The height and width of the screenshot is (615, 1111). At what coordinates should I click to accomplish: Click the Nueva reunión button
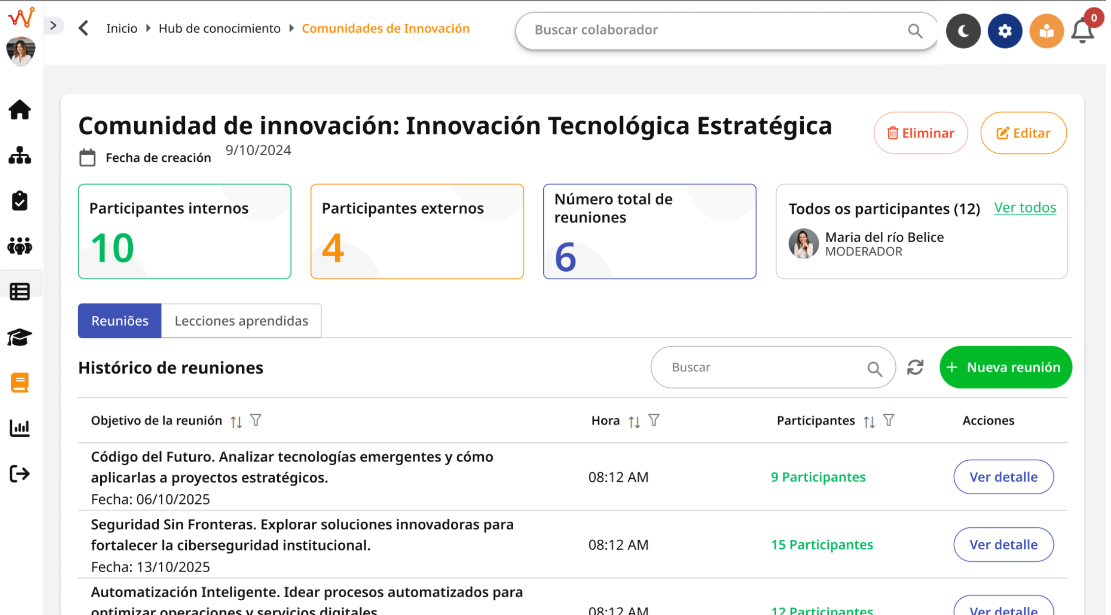(1005, 367)
